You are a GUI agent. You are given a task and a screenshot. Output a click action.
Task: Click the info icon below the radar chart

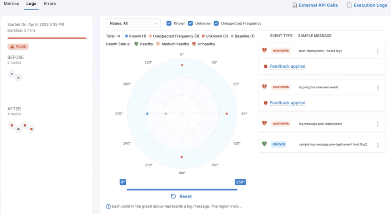(x=108, y=206)
